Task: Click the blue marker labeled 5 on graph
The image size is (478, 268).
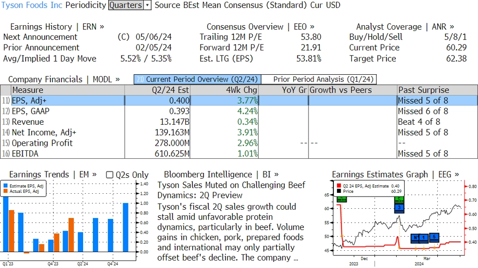Action: [434, 238]
